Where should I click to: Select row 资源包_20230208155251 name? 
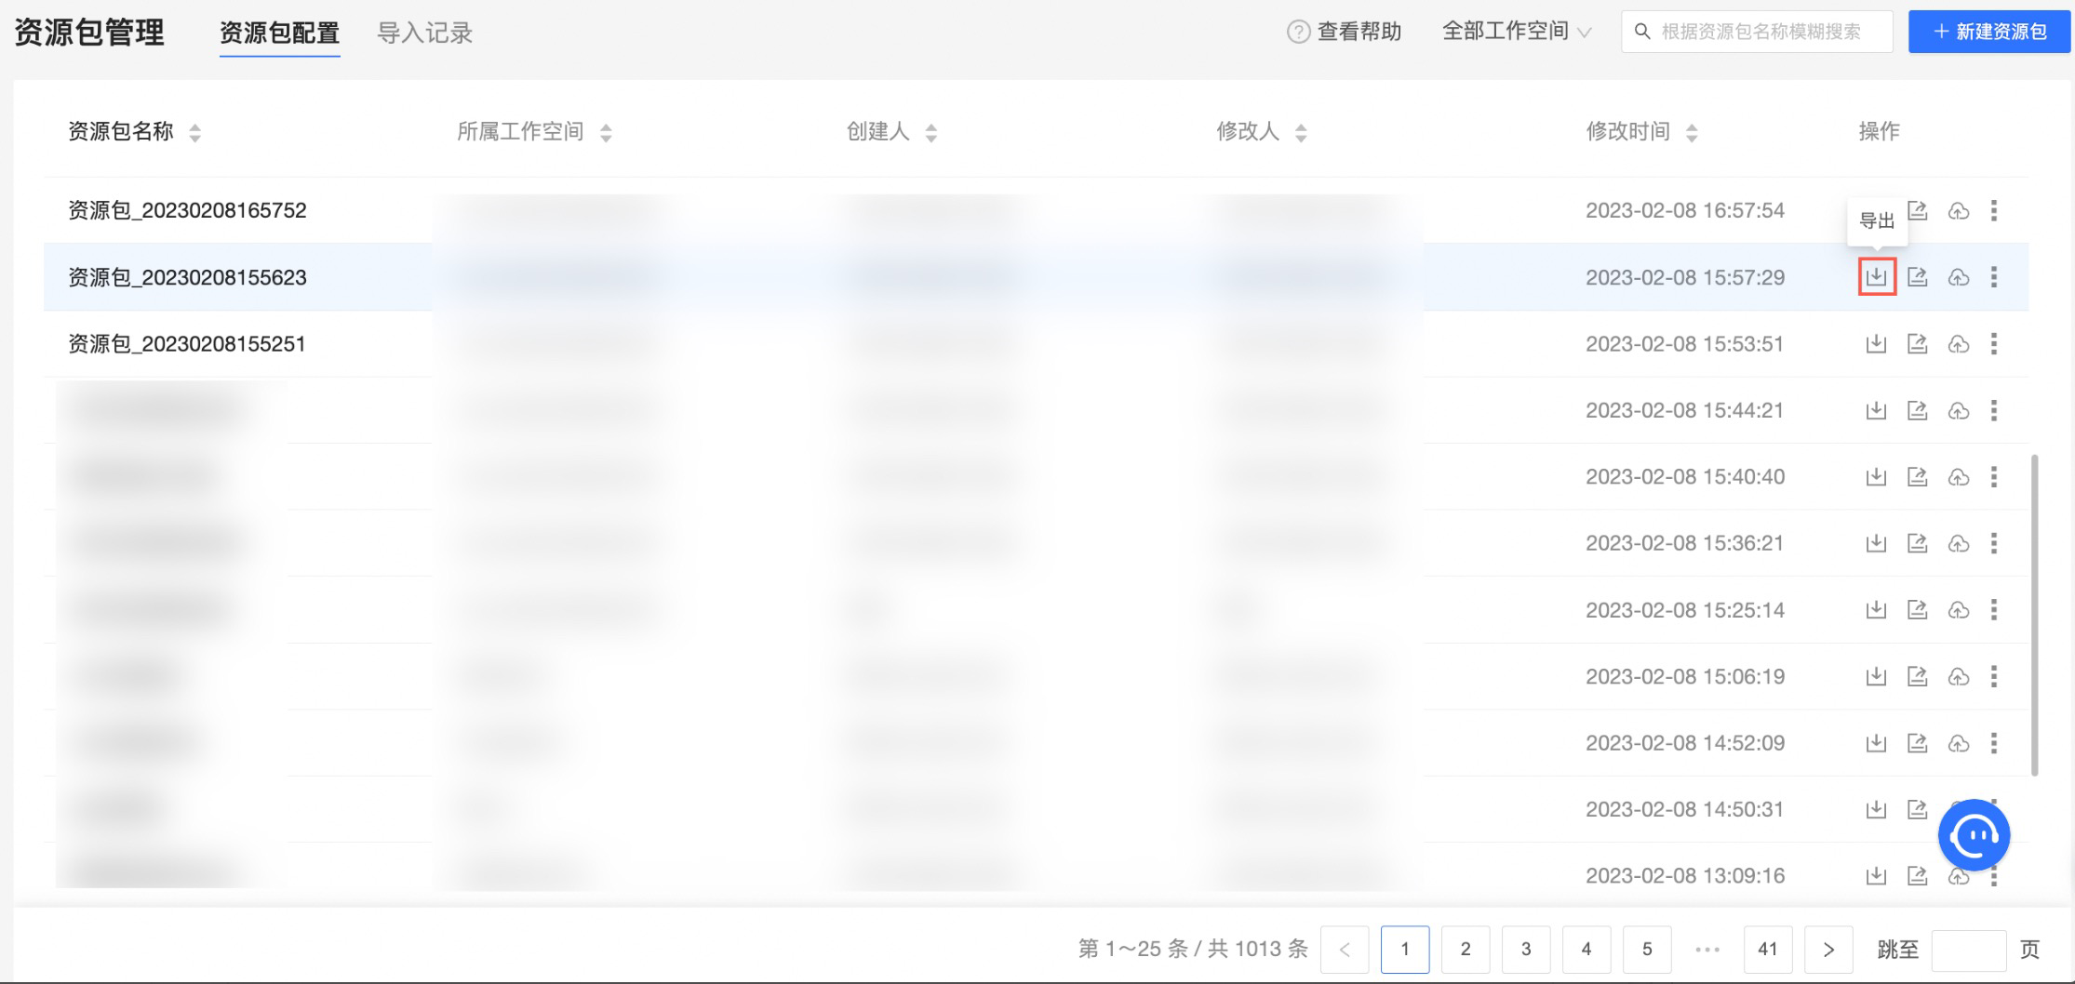click(x=187, y=344)
